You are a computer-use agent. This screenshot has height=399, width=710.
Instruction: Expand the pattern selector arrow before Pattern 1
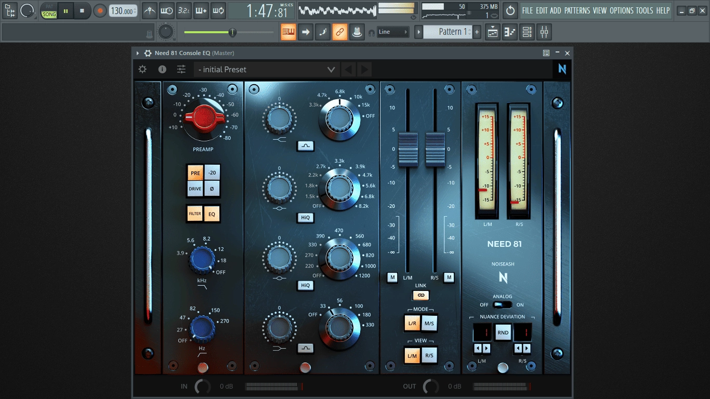pos(418,32)
